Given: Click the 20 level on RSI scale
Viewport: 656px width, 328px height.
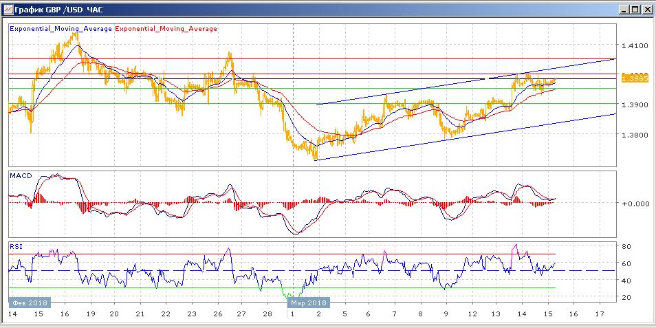Looking at the screenshot, I should [x=627, y=297].
